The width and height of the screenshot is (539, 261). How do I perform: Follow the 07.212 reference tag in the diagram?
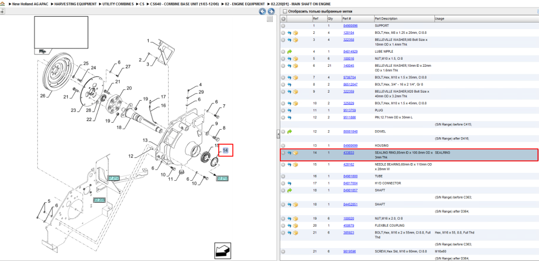click(114, 178)
